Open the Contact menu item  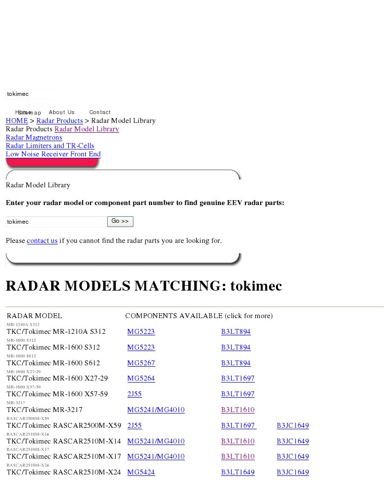[100, 112]
